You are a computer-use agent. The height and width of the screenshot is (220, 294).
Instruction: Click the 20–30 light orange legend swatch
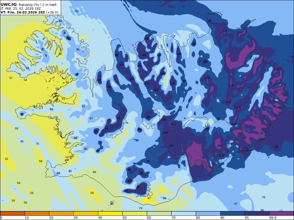tap(61, 214)
